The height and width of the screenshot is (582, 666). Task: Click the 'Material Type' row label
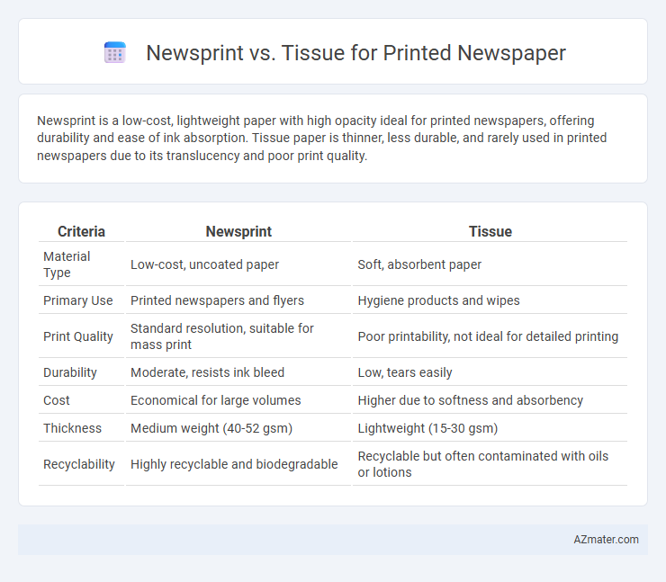click(67, 264)
